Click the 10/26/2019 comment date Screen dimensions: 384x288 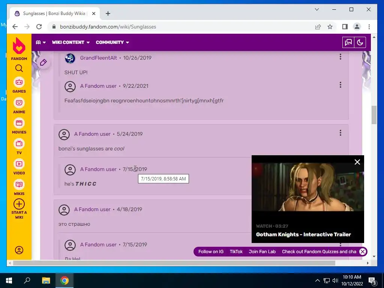(137, 58)
